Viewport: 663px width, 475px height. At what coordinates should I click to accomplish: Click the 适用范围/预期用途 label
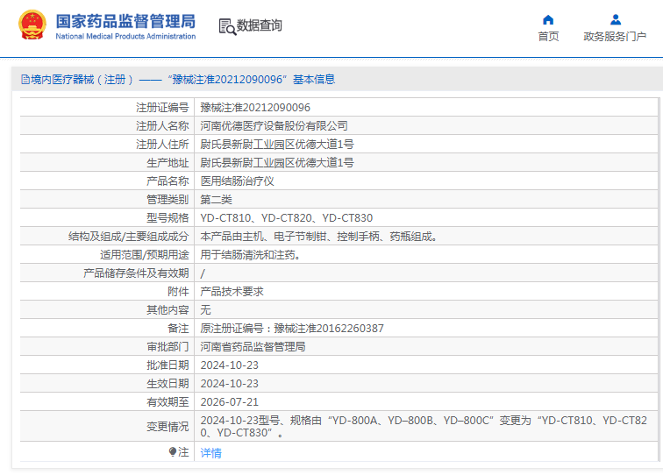point(144,255)
